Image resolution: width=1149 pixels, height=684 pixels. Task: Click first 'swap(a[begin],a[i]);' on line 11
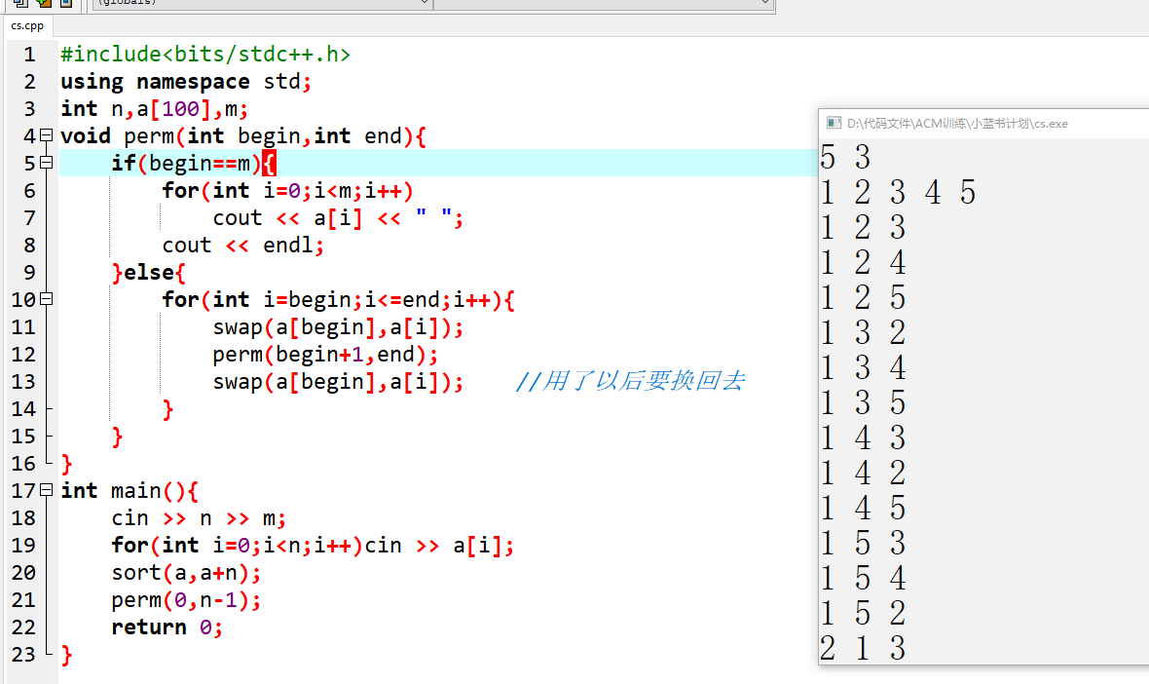[x=338, y=327]
